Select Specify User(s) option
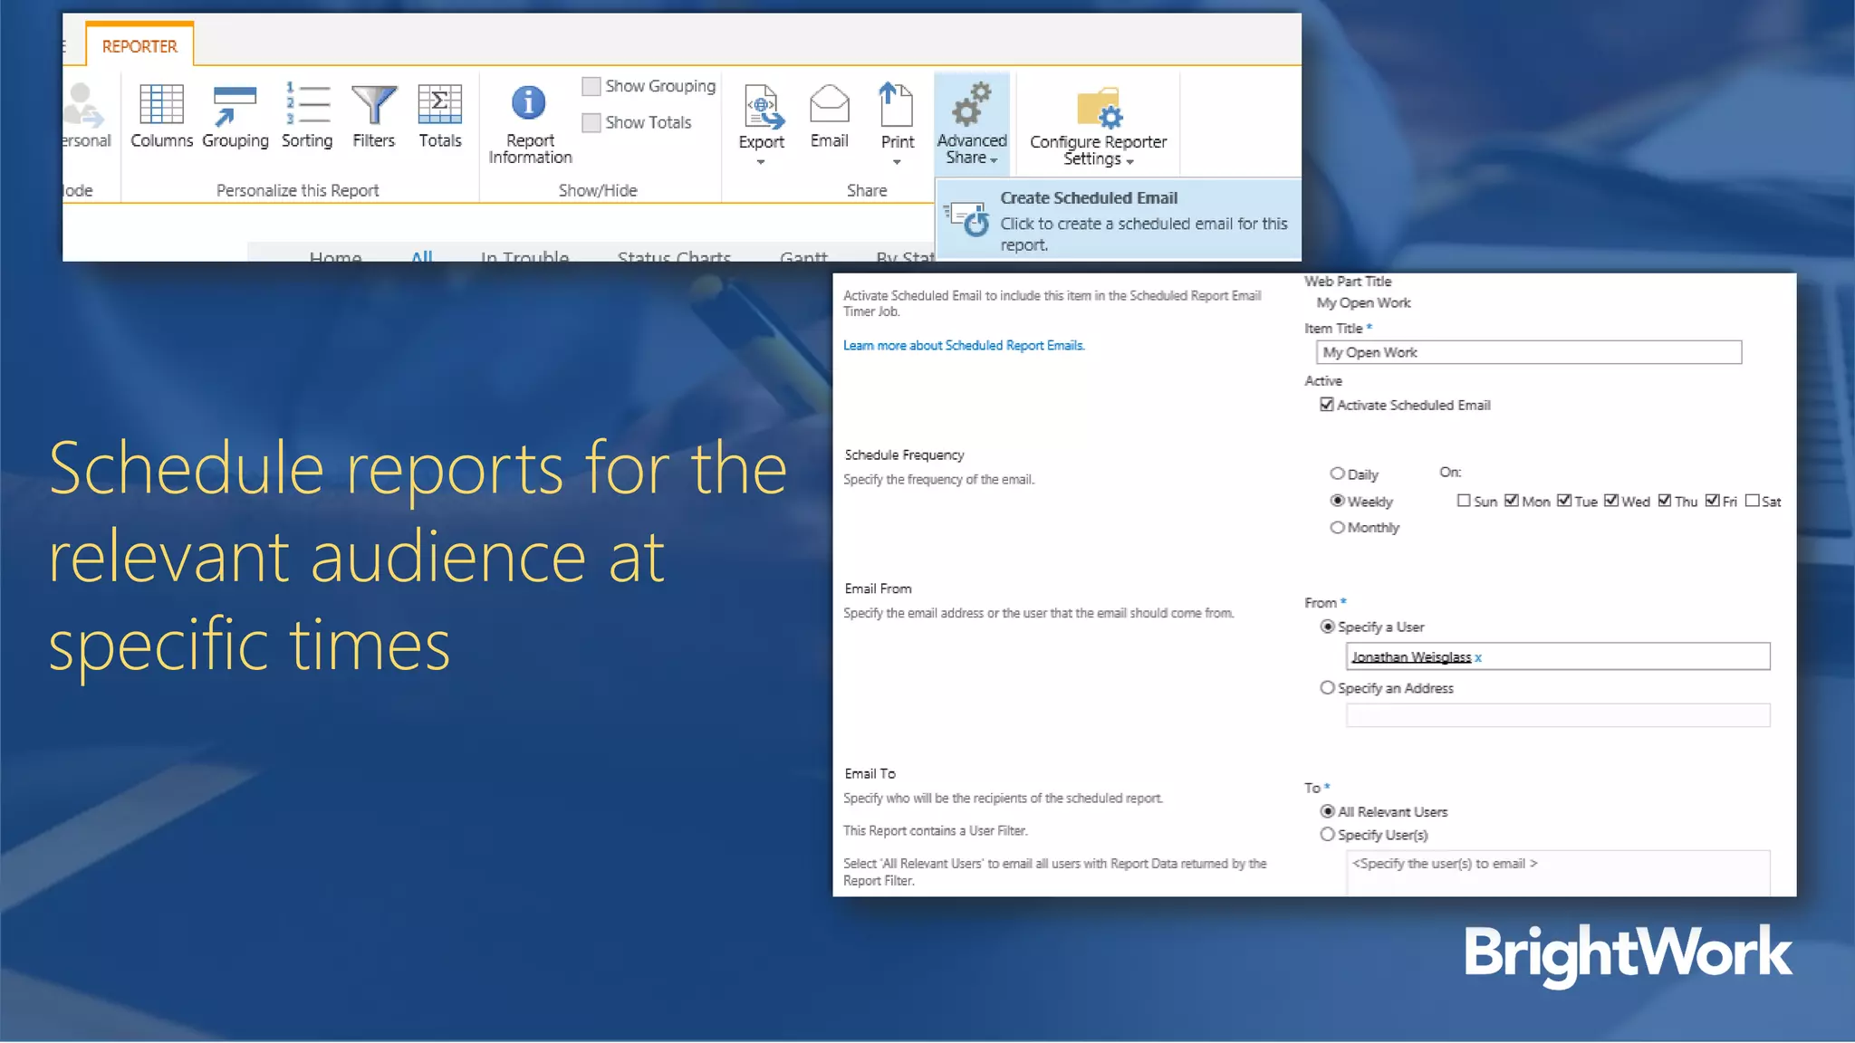 pyautogui.click(x=1328, y=835)
